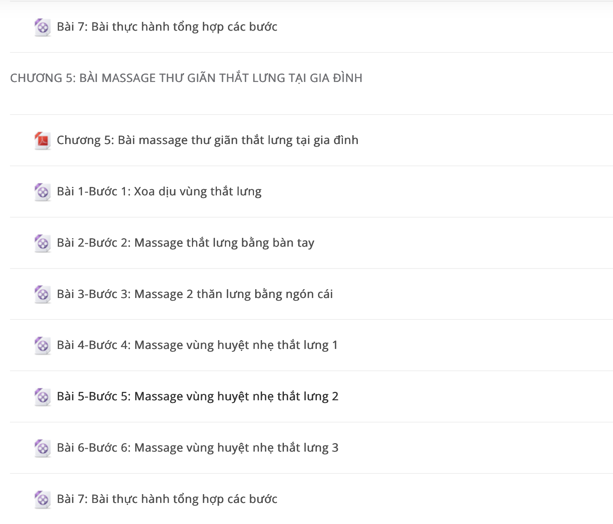Open "Bài 6-Bước 6: Massage vùng huyệt nhẹ thắt lưng 3"
Image resolution: width=613 pixels, height=524 pixels.
tap(198, 448)
